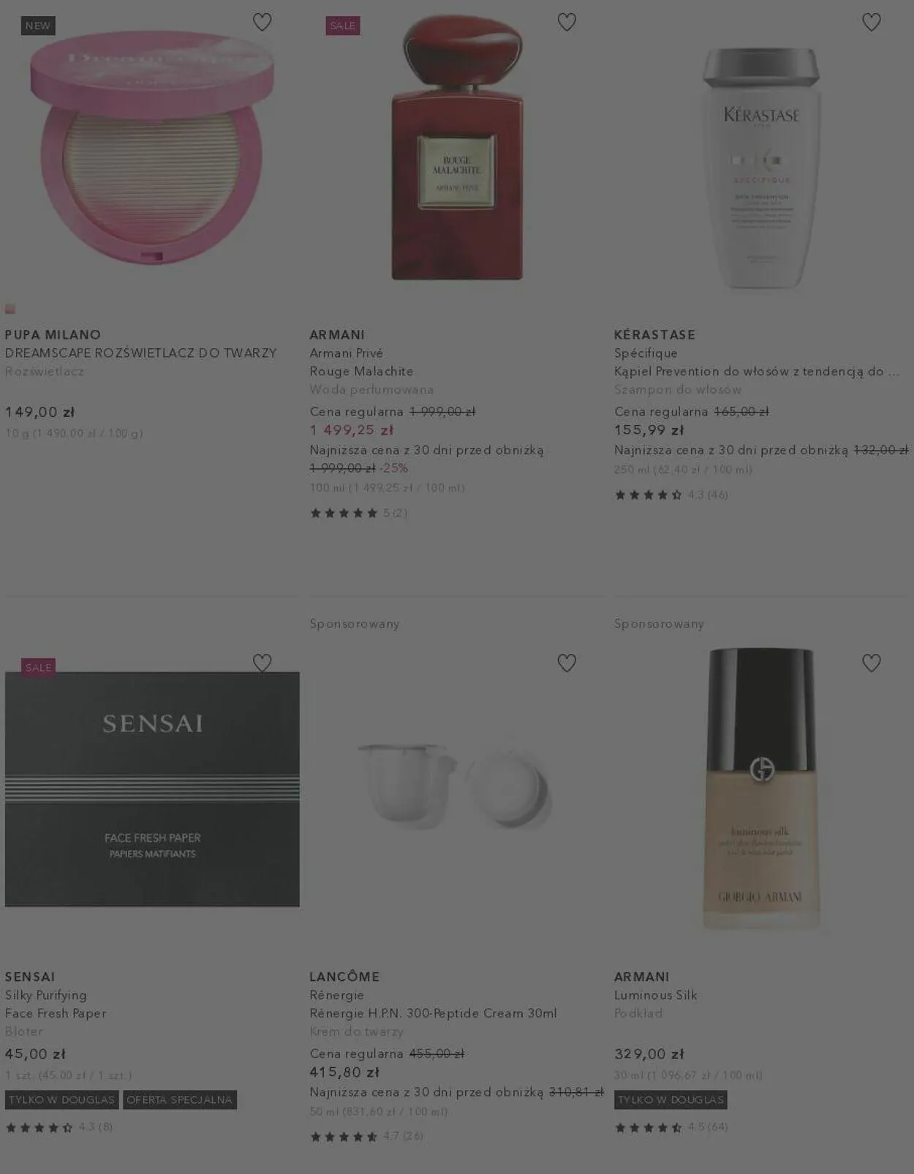Click the OFERTA SPECJALNA badge
The height and width of the screenshot is (1174, 914).
[180, 1099]
